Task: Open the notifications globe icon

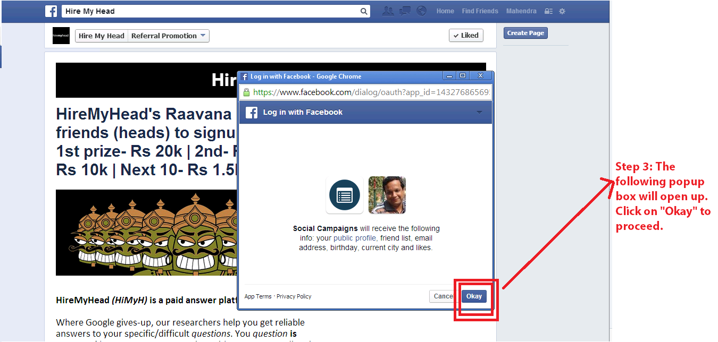Action: pos(421,11)
